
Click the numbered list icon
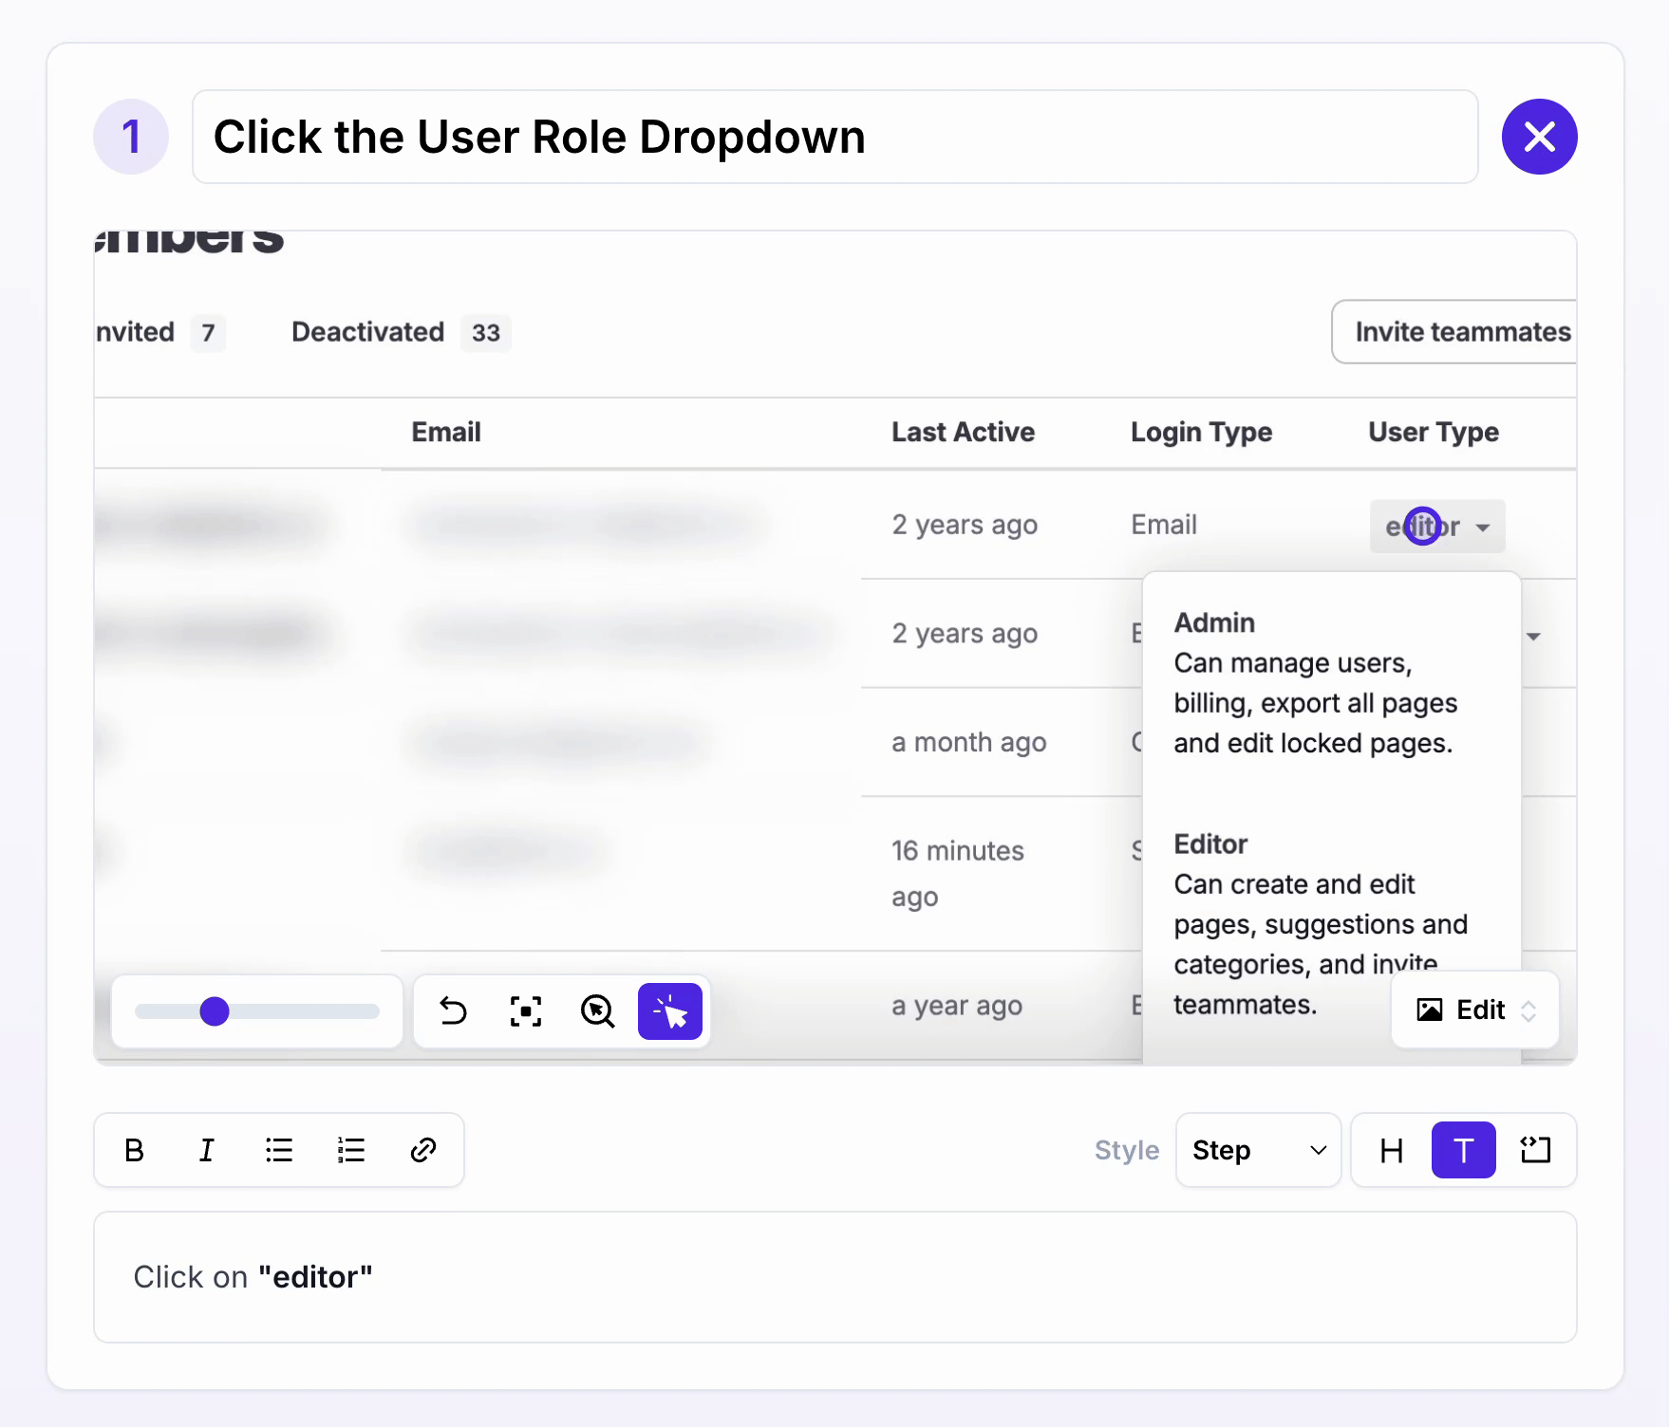coord(350,1150)
